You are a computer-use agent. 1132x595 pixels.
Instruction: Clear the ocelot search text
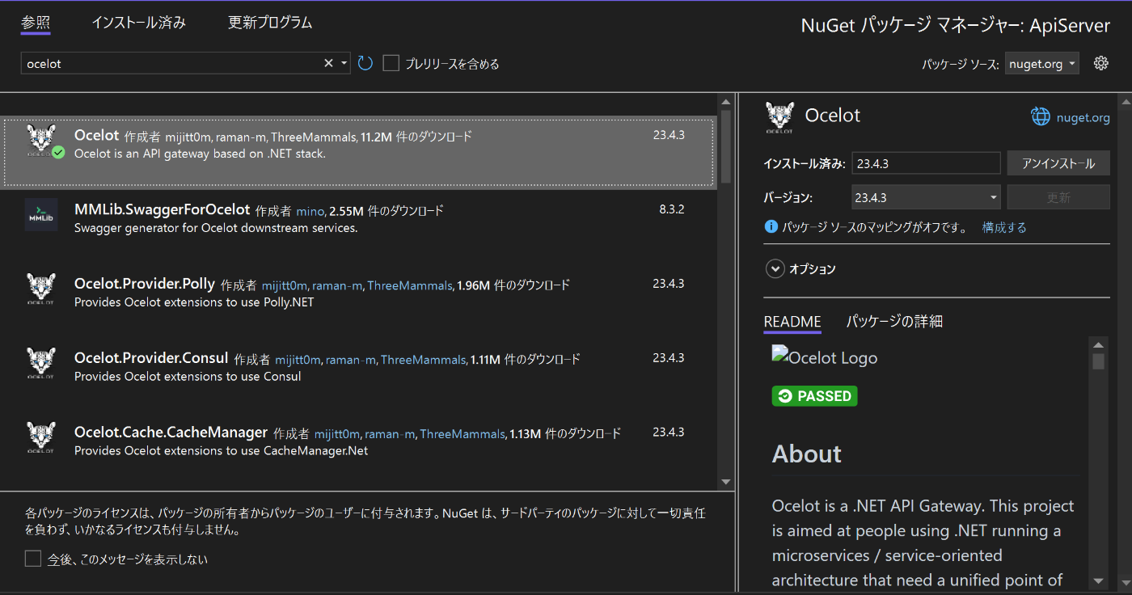coord(328,63)
